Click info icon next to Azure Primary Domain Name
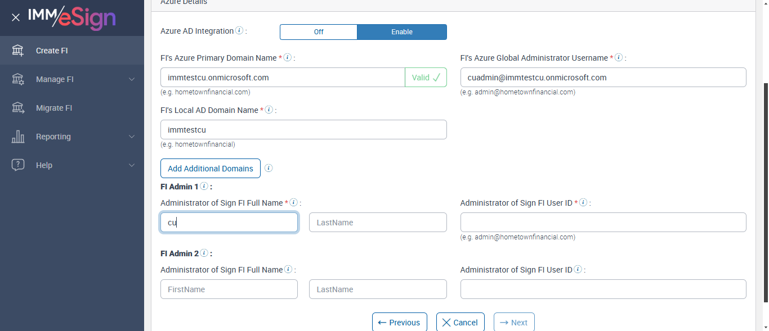Image resolution: width=769 pixels, height=331 pixels. (288, 58)
